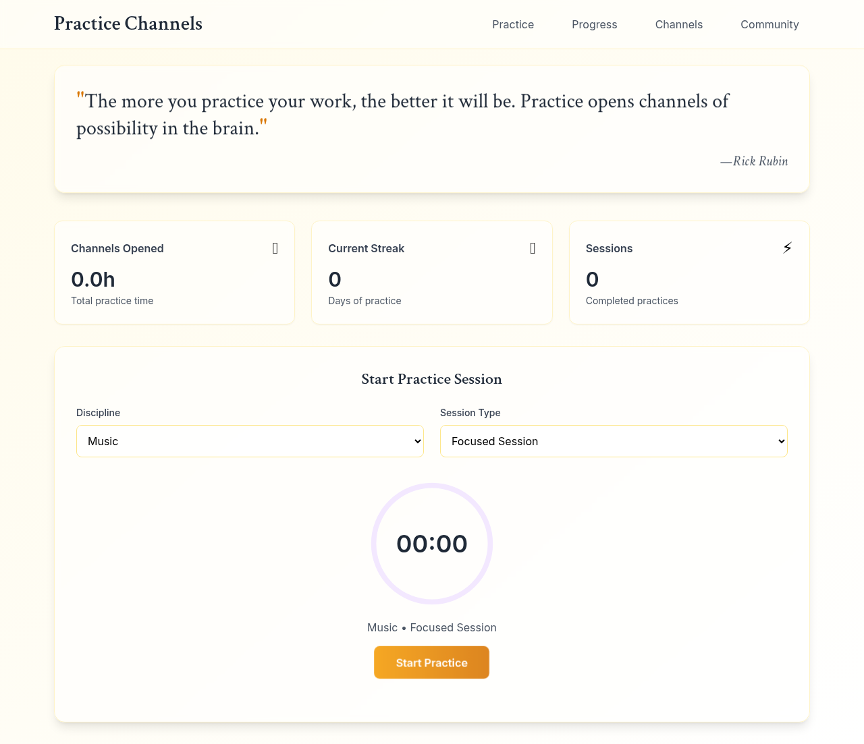The width and height of the screenshot is (864, 744).
Task: Click the closing quotation mark after the quote
Action: pyautogui.click(x=263, y=124)
